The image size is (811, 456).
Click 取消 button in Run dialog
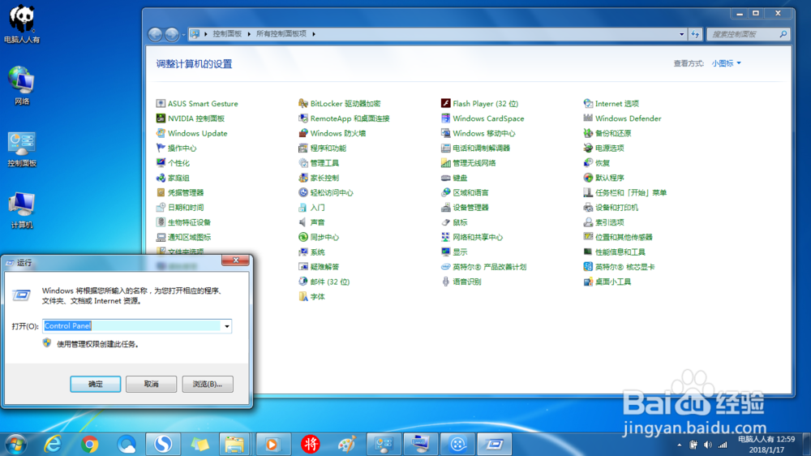click(x=151, y=384)
